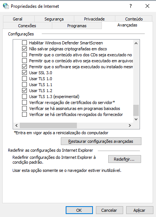Viewport: 156px width, 217px height.
Task: Switch to the Segurança tab
Action: (x=54, y=19)
